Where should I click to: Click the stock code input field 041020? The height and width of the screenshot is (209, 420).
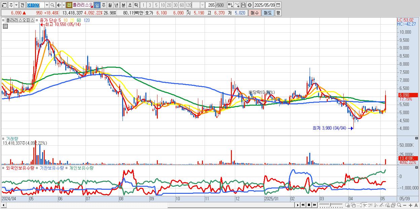[x=35, y=5]
